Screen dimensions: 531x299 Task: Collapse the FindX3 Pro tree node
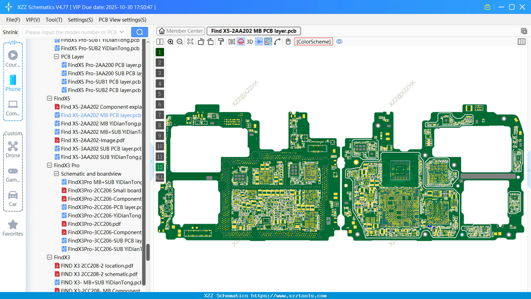tap(49, 165)
